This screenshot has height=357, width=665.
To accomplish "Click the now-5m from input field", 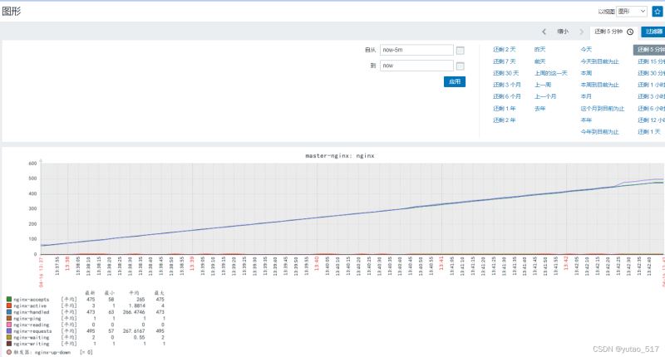I will (416, 50).
